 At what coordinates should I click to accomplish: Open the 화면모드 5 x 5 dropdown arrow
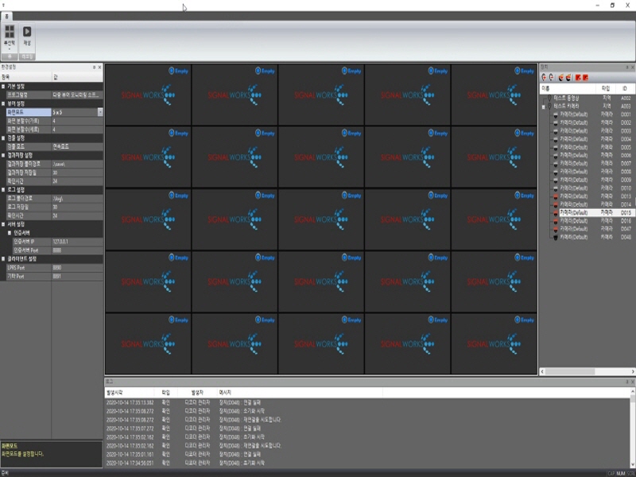coord(100,112)
